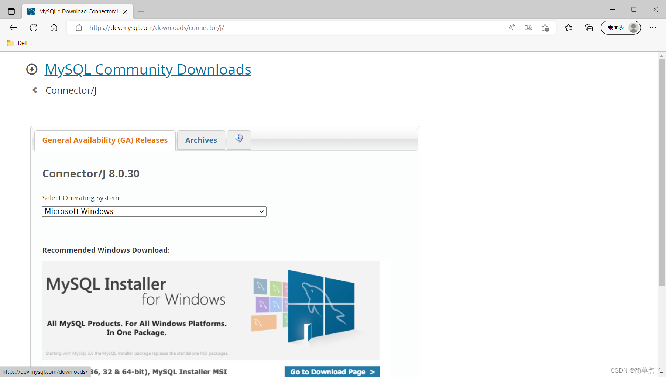The height and width of the screenshot is (377, 666).
Task: Click the MySQL Installer for Windows banner
Action: click(x=211, y=311)
